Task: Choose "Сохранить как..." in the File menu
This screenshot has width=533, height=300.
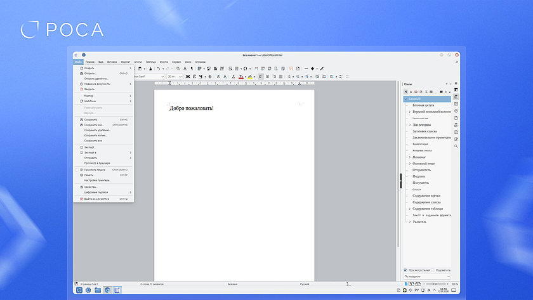Action: [x=94, y=125]
